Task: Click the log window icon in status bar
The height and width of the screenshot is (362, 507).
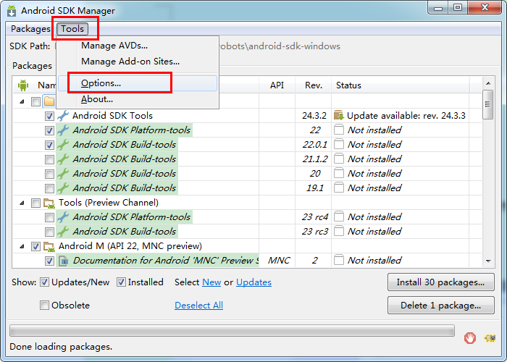Action: pos(490,338)
